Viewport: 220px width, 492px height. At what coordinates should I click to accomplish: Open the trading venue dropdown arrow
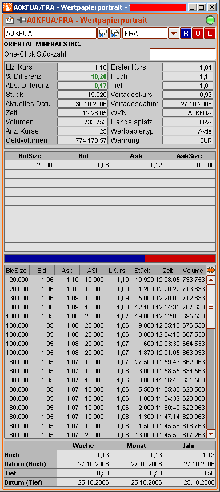tap(174, 33)
